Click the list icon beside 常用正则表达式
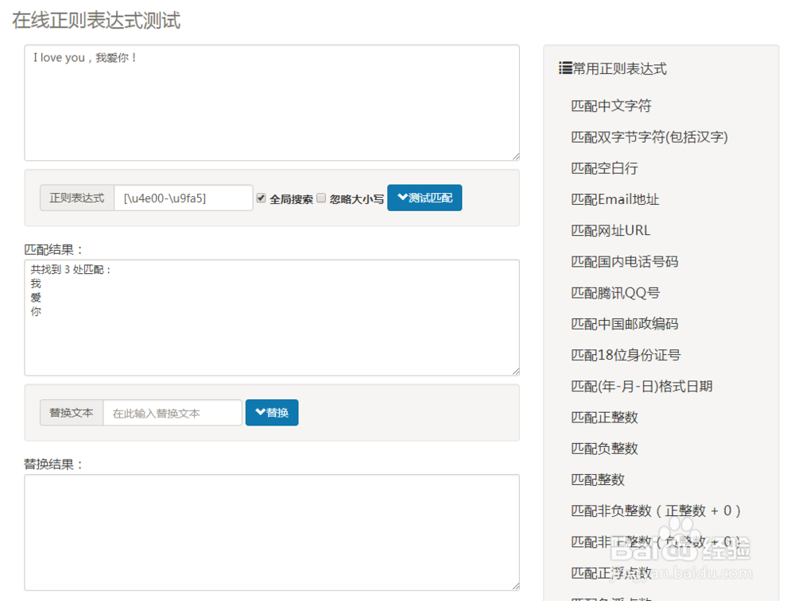The width and height of the screenshot is (795, 601). [565, 69]
